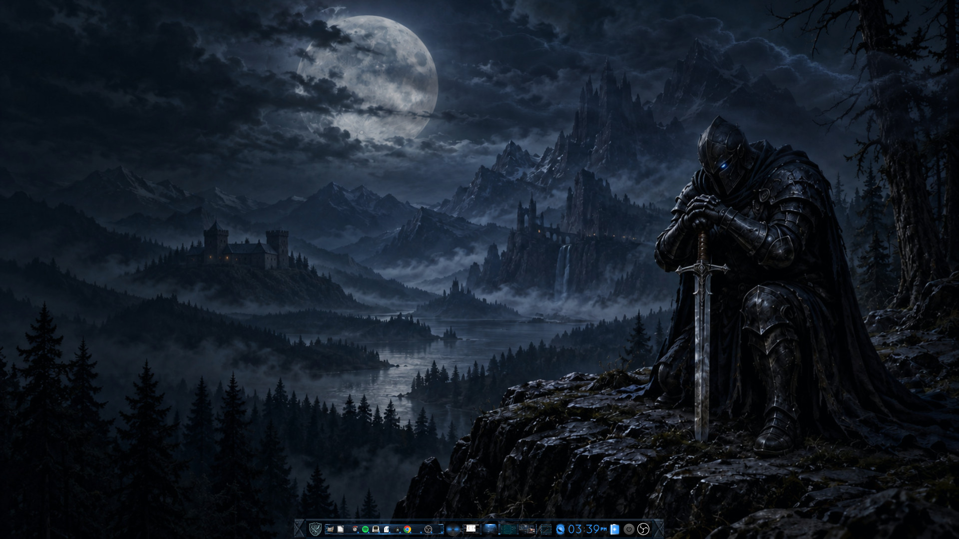Click the OBS system tray icon
This screenshot has width=959, height=539.
tap(643, 529)
